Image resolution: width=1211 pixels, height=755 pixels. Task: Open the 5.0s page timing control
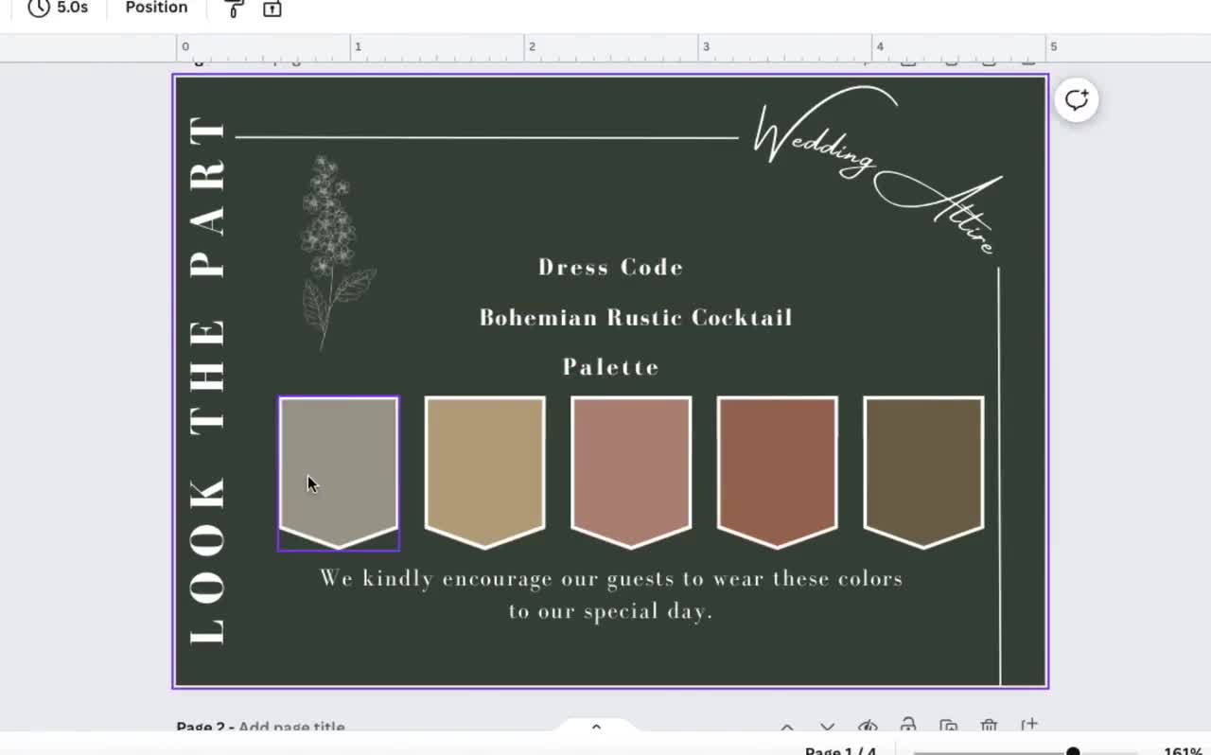[x=58, y=8]
